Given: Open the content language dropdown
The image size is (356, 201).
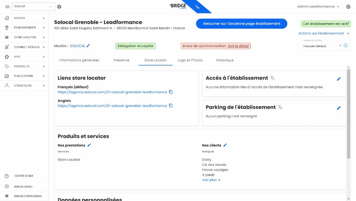Looking at the screenshot, I should tap(322, 46).
